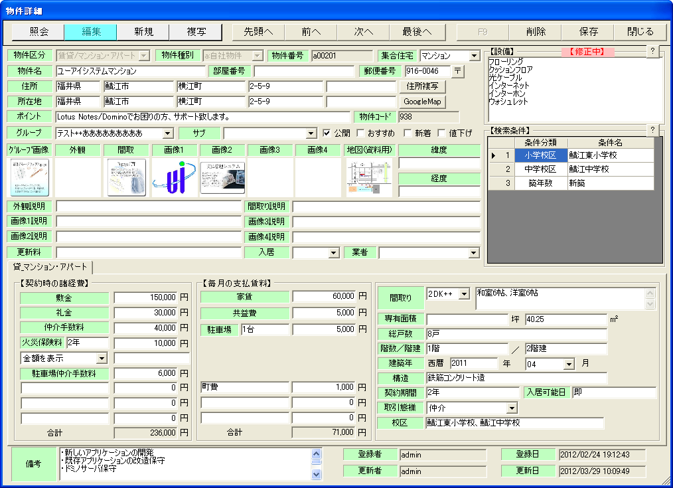Enable the おすすめ checkbox

pyautogui.click(x=360, y=133)
